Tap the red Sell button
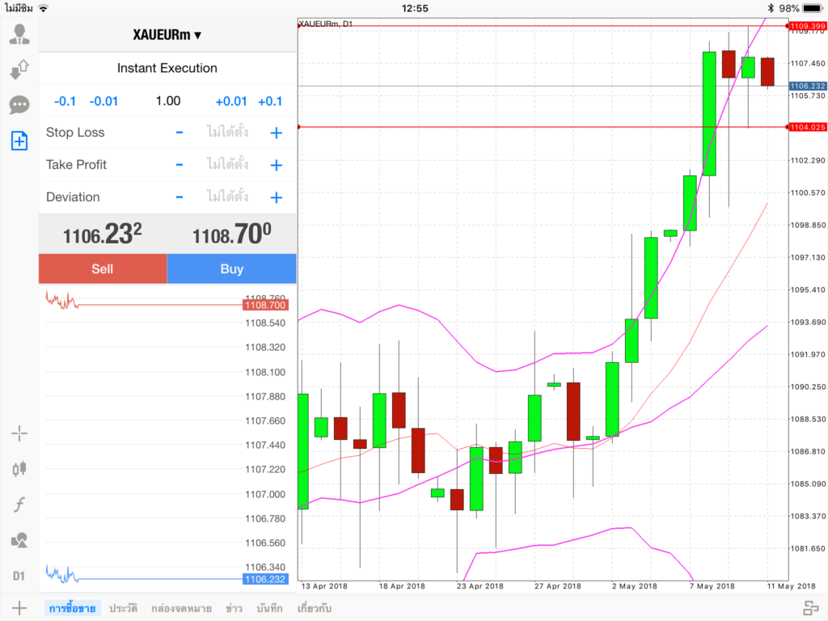This screenshot has height=621, width=828. pyautogui.click(x=103, y=268)
